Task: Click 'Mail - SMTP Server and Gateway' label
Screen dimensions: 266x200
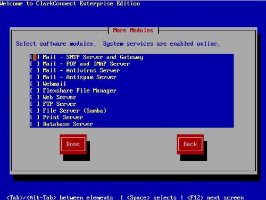Action: [93, 57]
